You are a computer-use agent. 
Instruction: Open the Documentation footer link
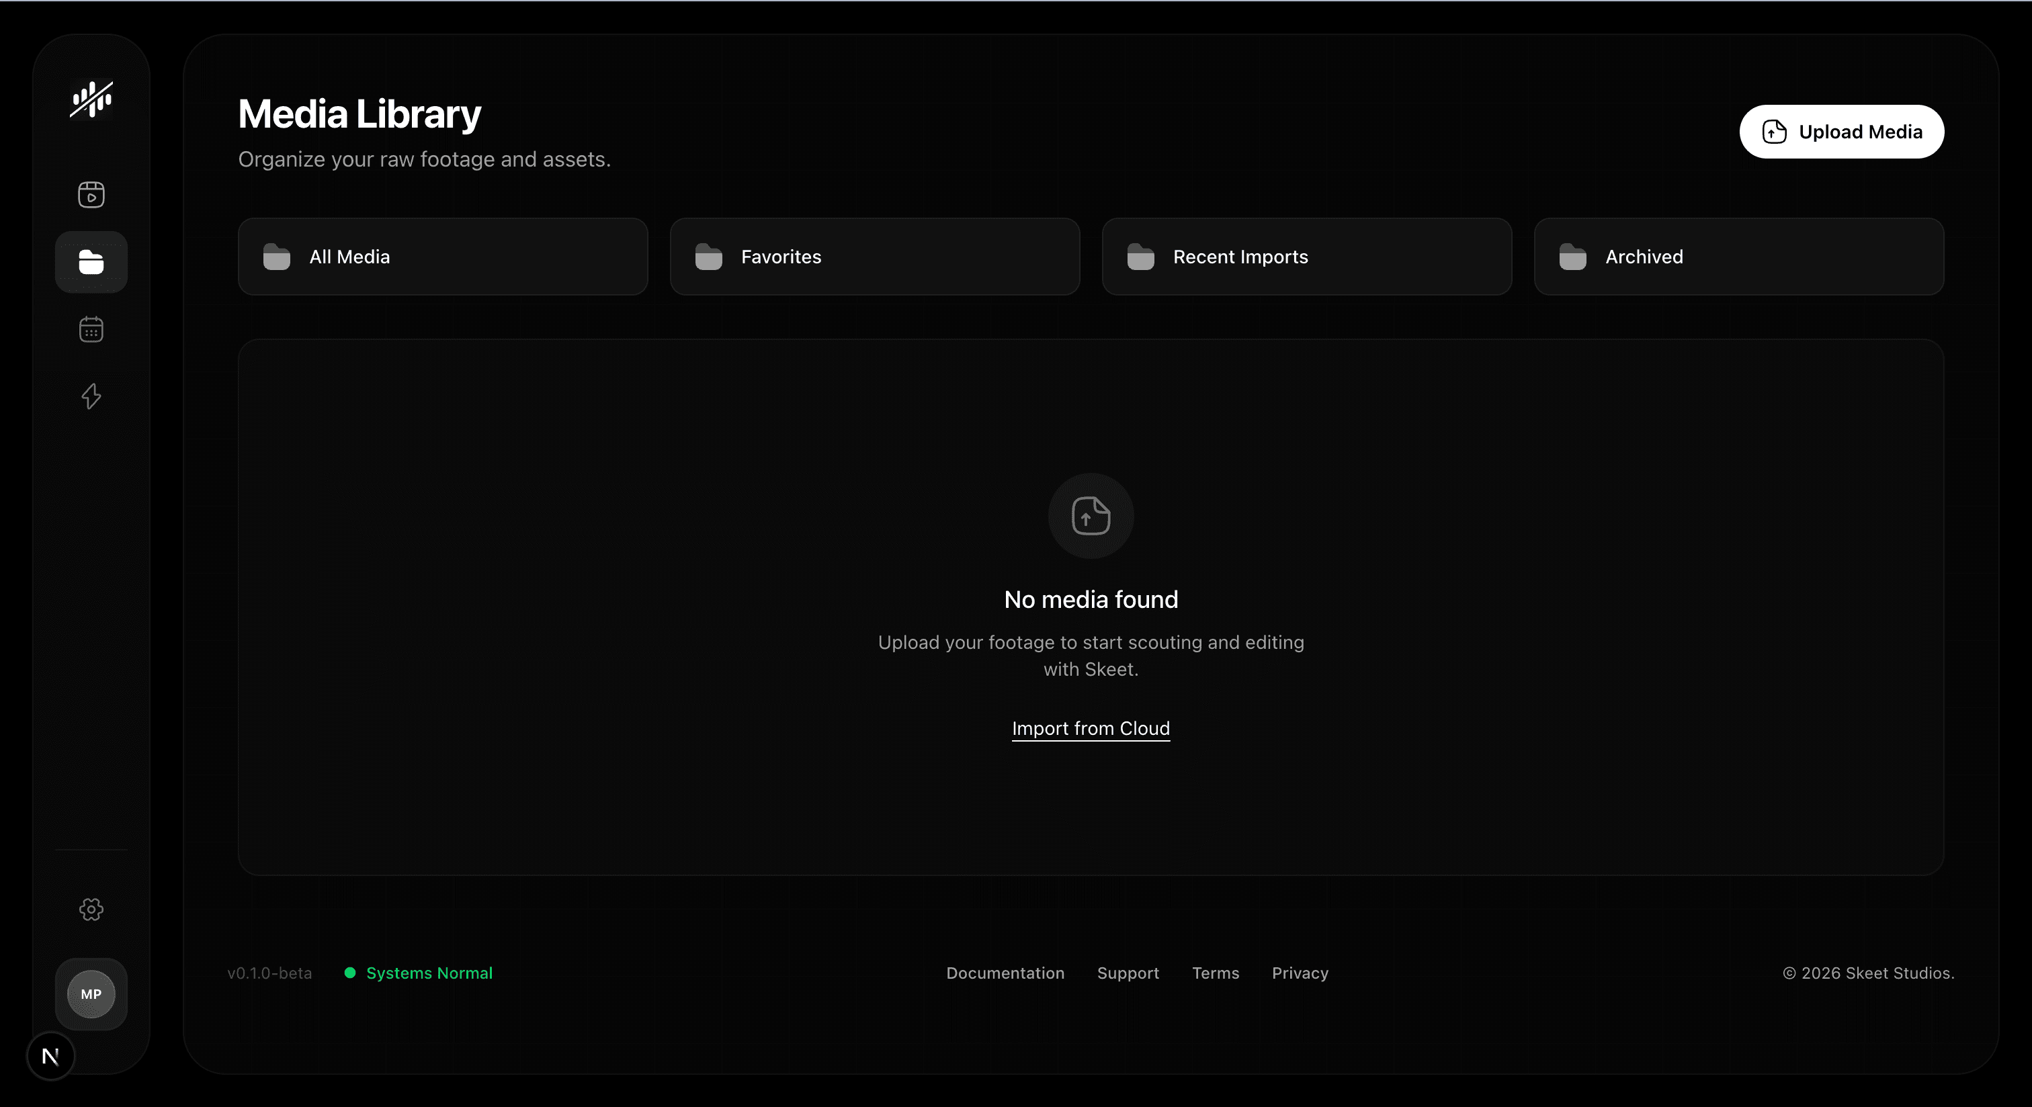1005,973
